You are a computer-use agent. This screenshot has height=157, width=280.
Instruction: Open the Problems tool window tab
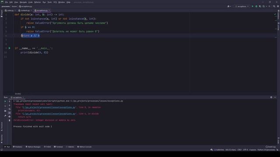pyautogui.click(x=17, y=147)
